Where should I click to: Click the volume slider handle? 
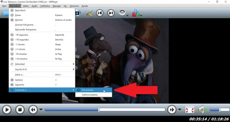pyautogui.click(x=220, y=110)
